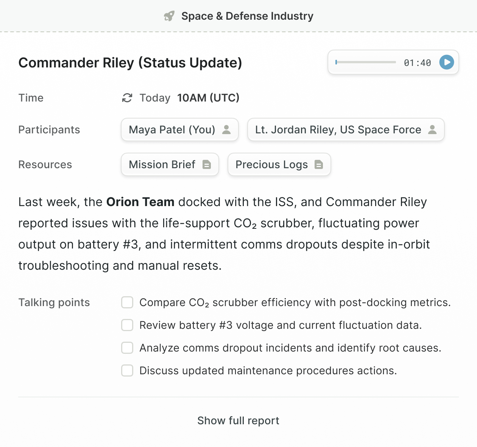Select the Maya Patel (You) participant chip
477x447 pixels.
tap(180, 130)
